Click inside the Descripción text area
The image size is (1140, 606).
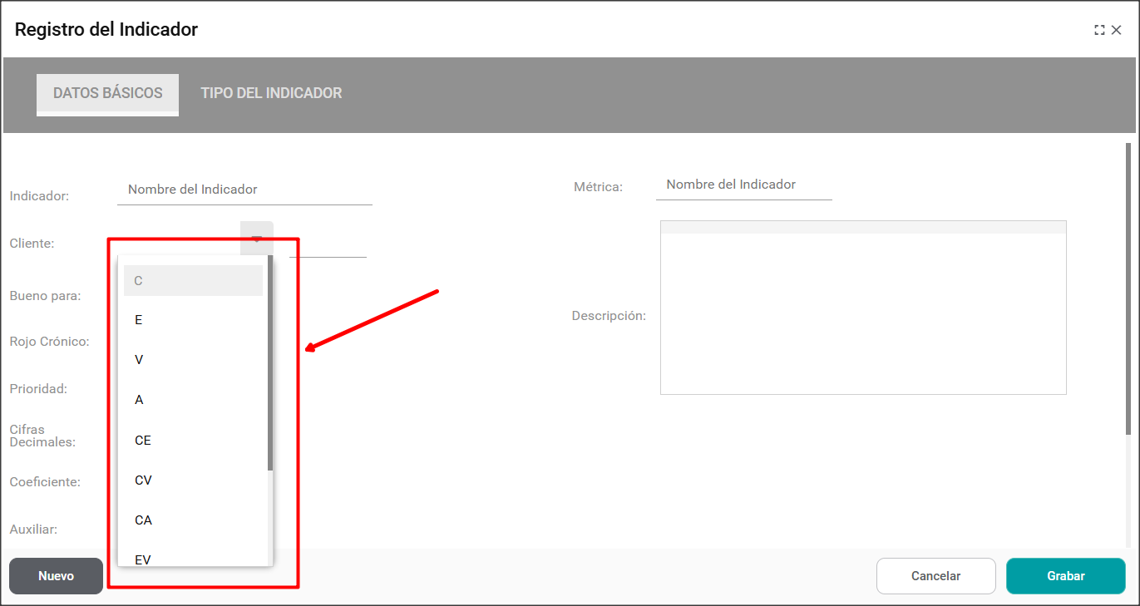pyautogui.click(x=862, y=314)
